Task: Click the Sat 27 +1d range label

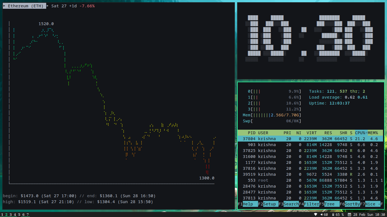Action: (64, 6)
